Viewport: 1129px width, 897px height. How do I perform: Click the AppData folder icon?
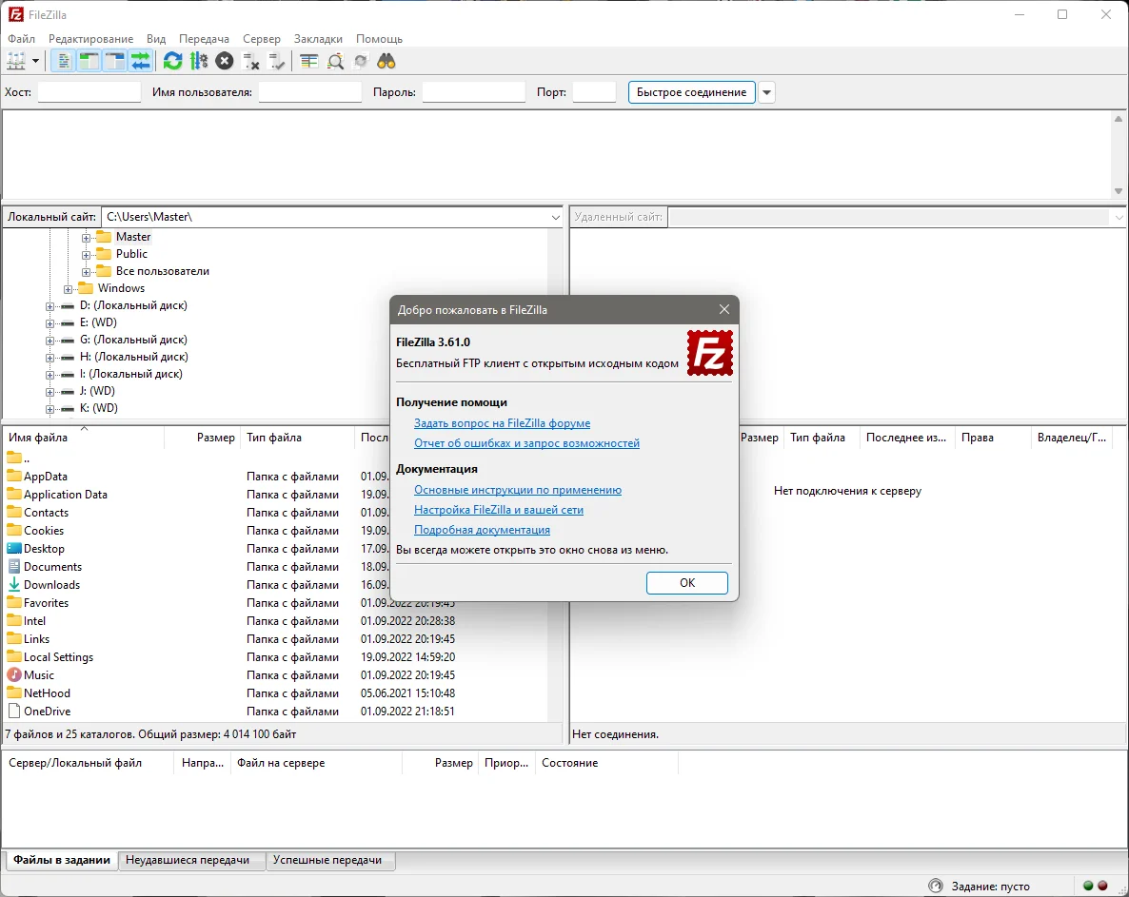pos(13,476)
